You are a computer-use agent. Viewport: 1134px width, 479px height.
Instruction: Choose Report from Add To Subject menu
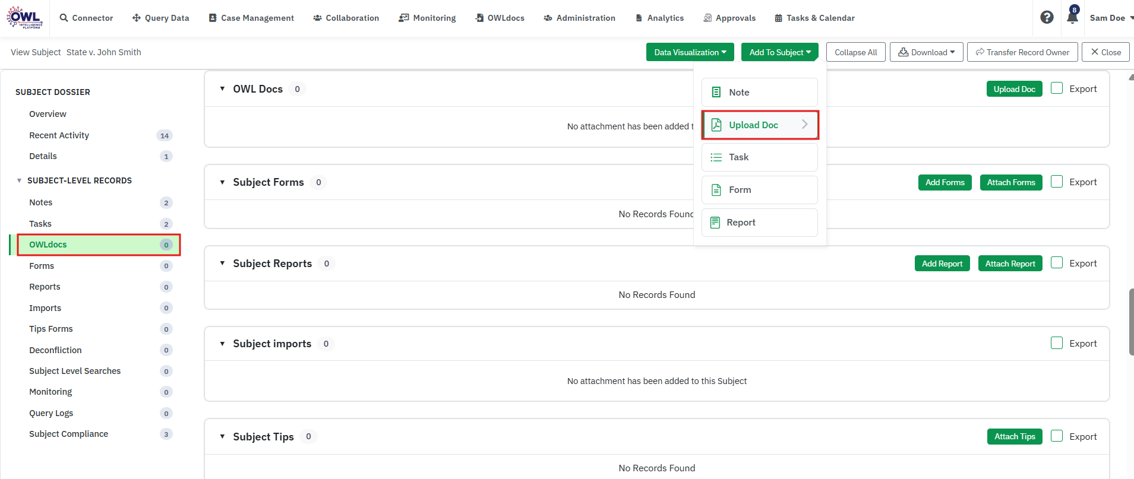(760, 223)
